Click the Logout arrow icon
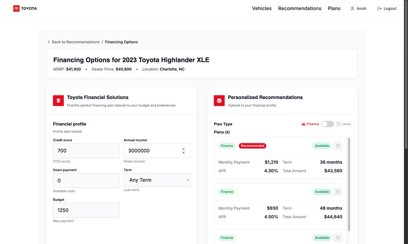This screenshot has width=408, height=244. pos(379,9)
